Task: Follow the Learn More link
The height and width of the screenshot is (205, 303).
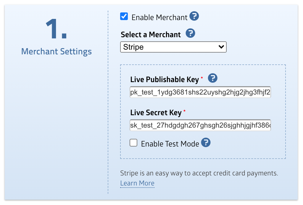Action: click(137, 183)
